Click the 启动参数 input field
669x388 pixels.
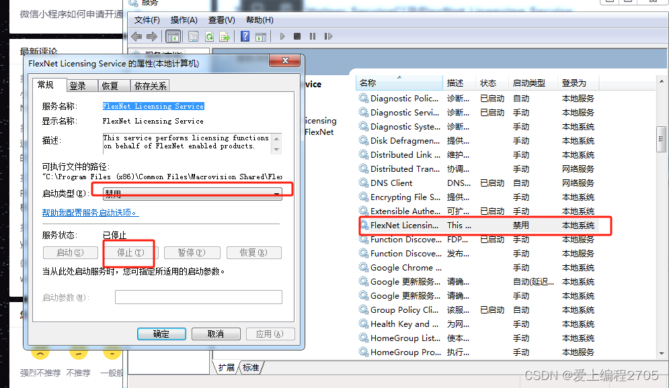click(x=198, y=297)
